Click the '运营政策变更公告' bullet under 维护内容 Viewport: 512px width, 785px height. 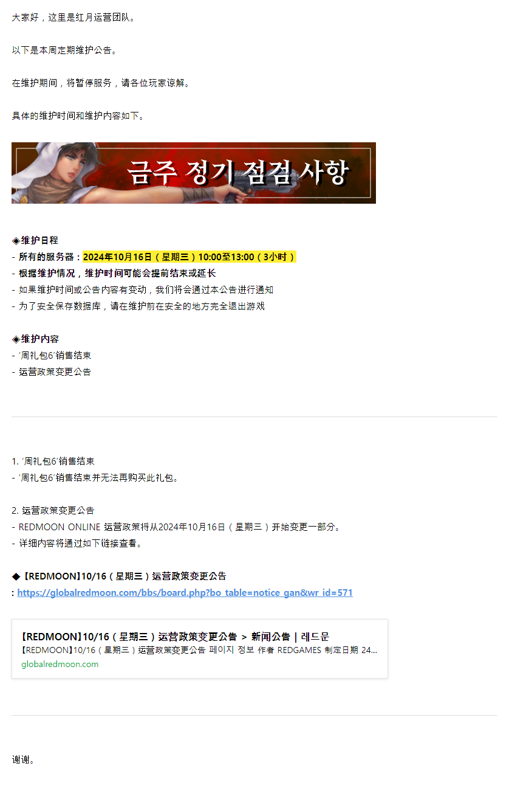pos(52,372)
